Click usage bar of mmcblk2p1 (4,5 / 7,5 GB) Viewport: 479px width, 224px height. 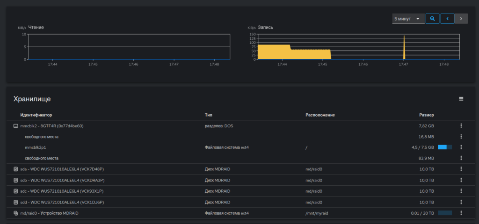445,147
